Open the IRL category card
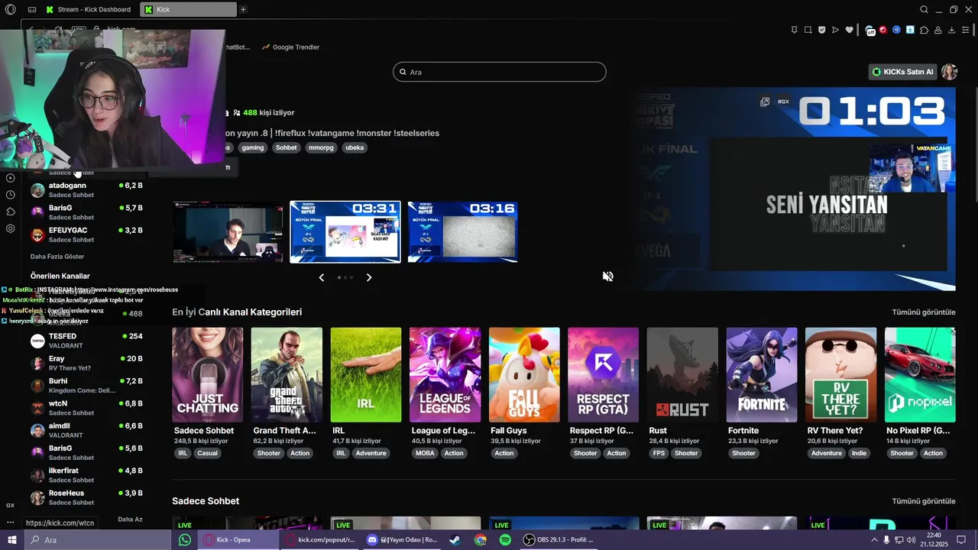 366,374
